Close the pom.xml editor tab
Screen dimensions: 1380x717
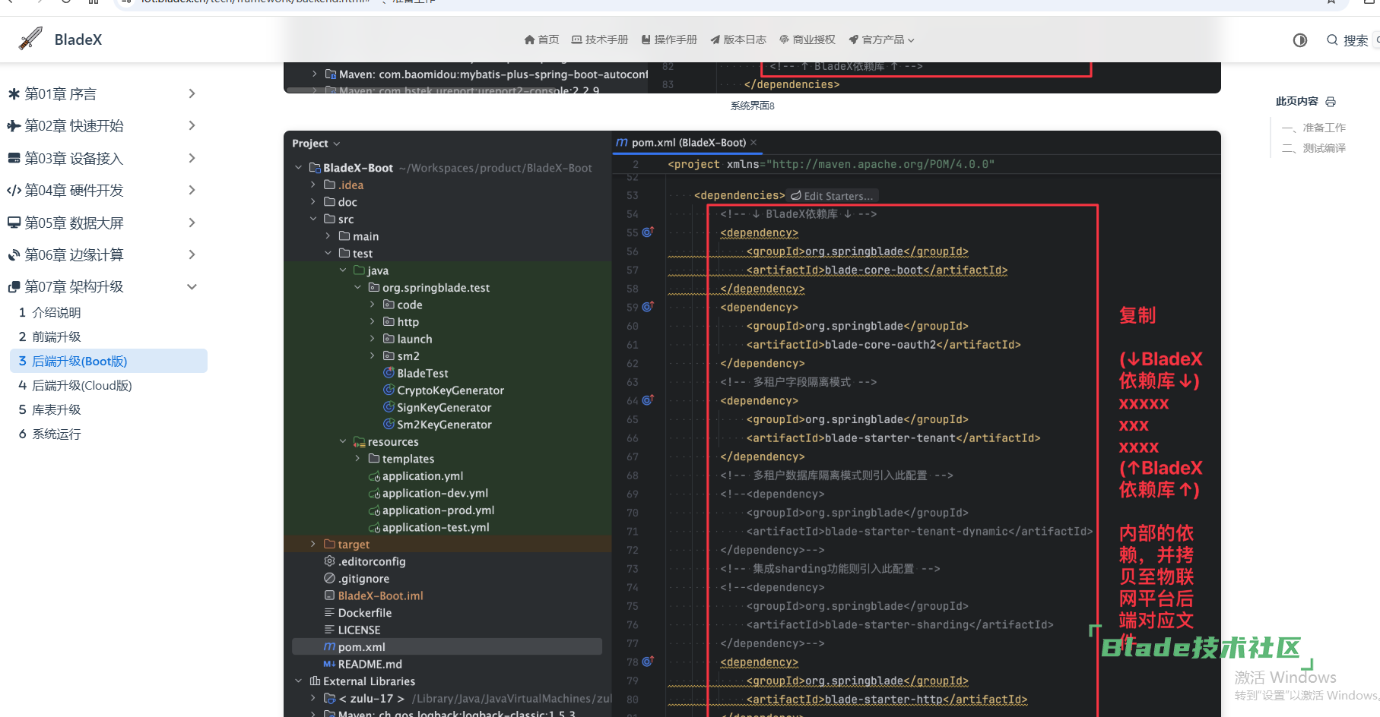753,143
